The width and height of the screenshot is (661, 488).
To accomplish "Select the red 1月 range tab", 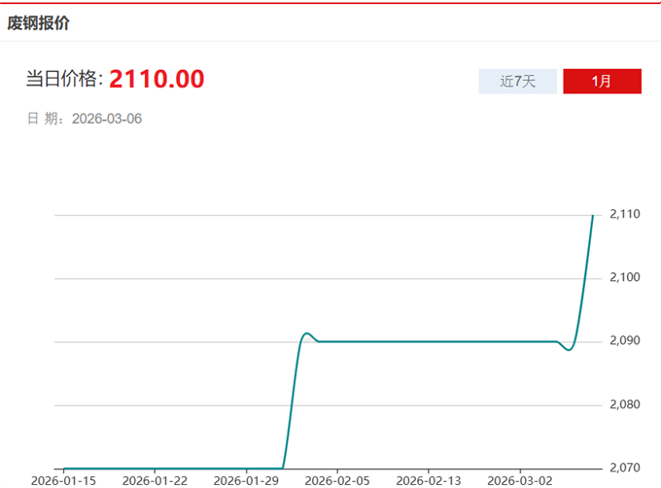I will tap(602, 82).
